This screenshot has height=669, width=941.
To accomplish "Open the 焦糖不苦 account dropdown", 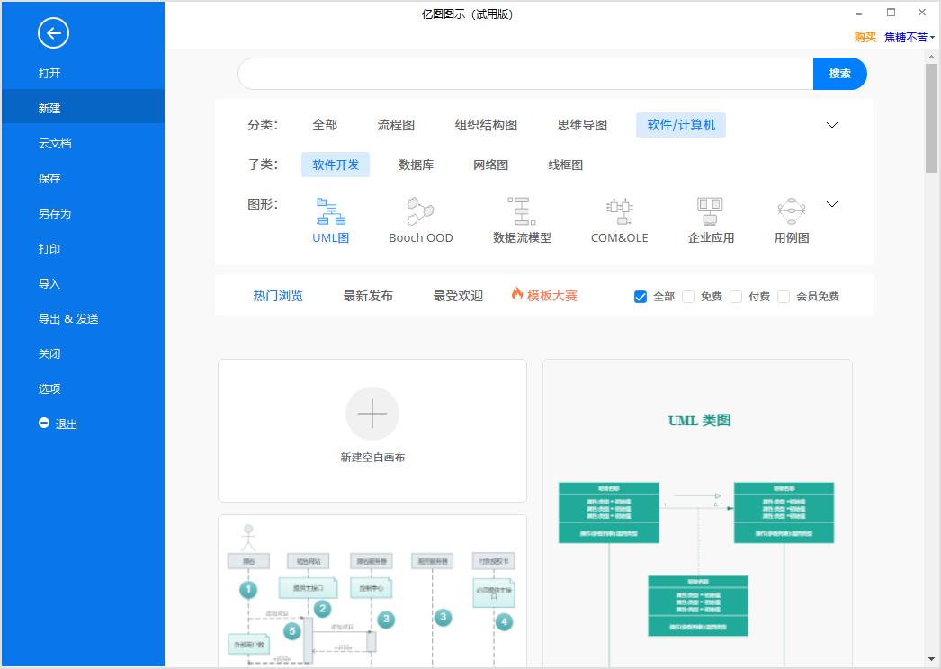I will 906,37.
